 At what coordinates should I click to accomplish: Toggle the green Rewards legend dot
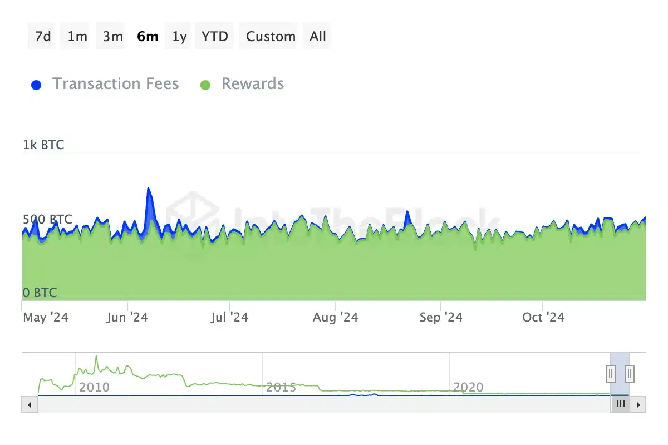[x=206, y=84]
